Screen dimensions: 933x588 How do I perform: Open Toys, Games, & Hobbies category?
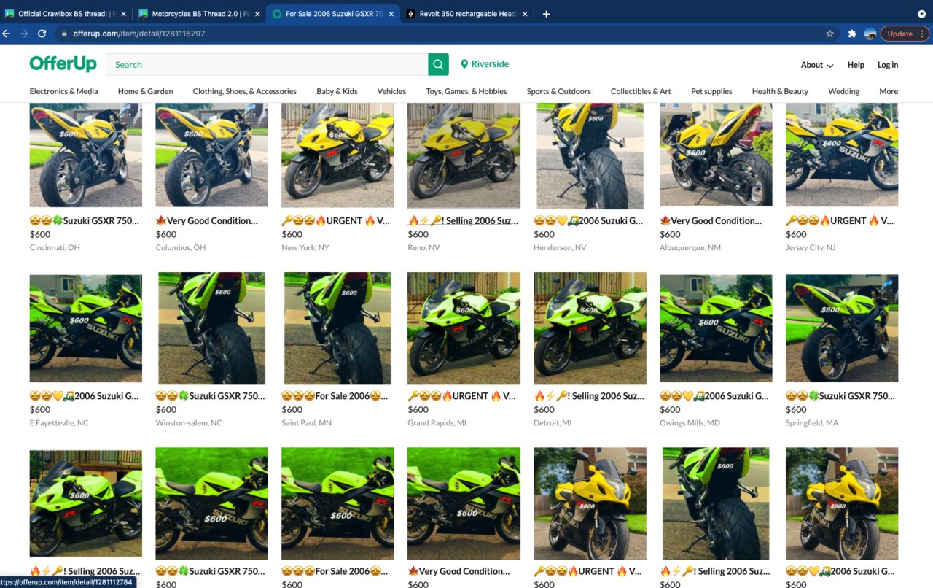466,91
